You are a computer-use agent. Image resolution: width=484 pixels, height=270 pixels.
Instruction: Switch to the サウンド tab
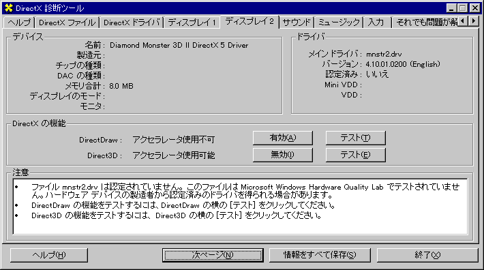pos(297,22)
